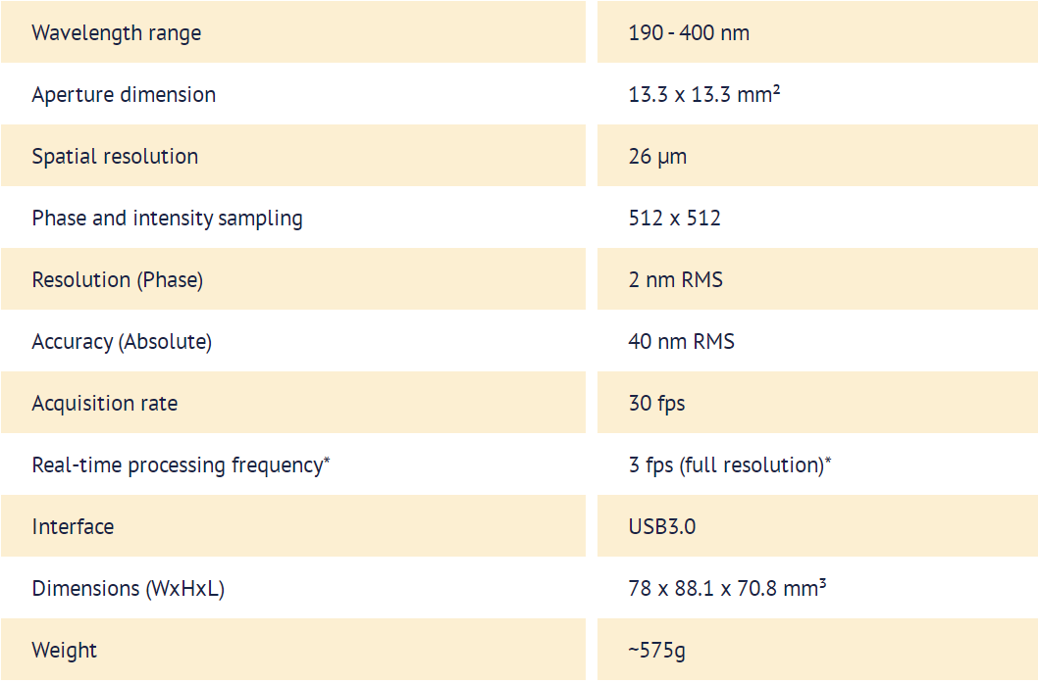Viewport: 1038px width, 683px height.
Task: Select the "2 nm RMS" value
Action: point(675,279)
